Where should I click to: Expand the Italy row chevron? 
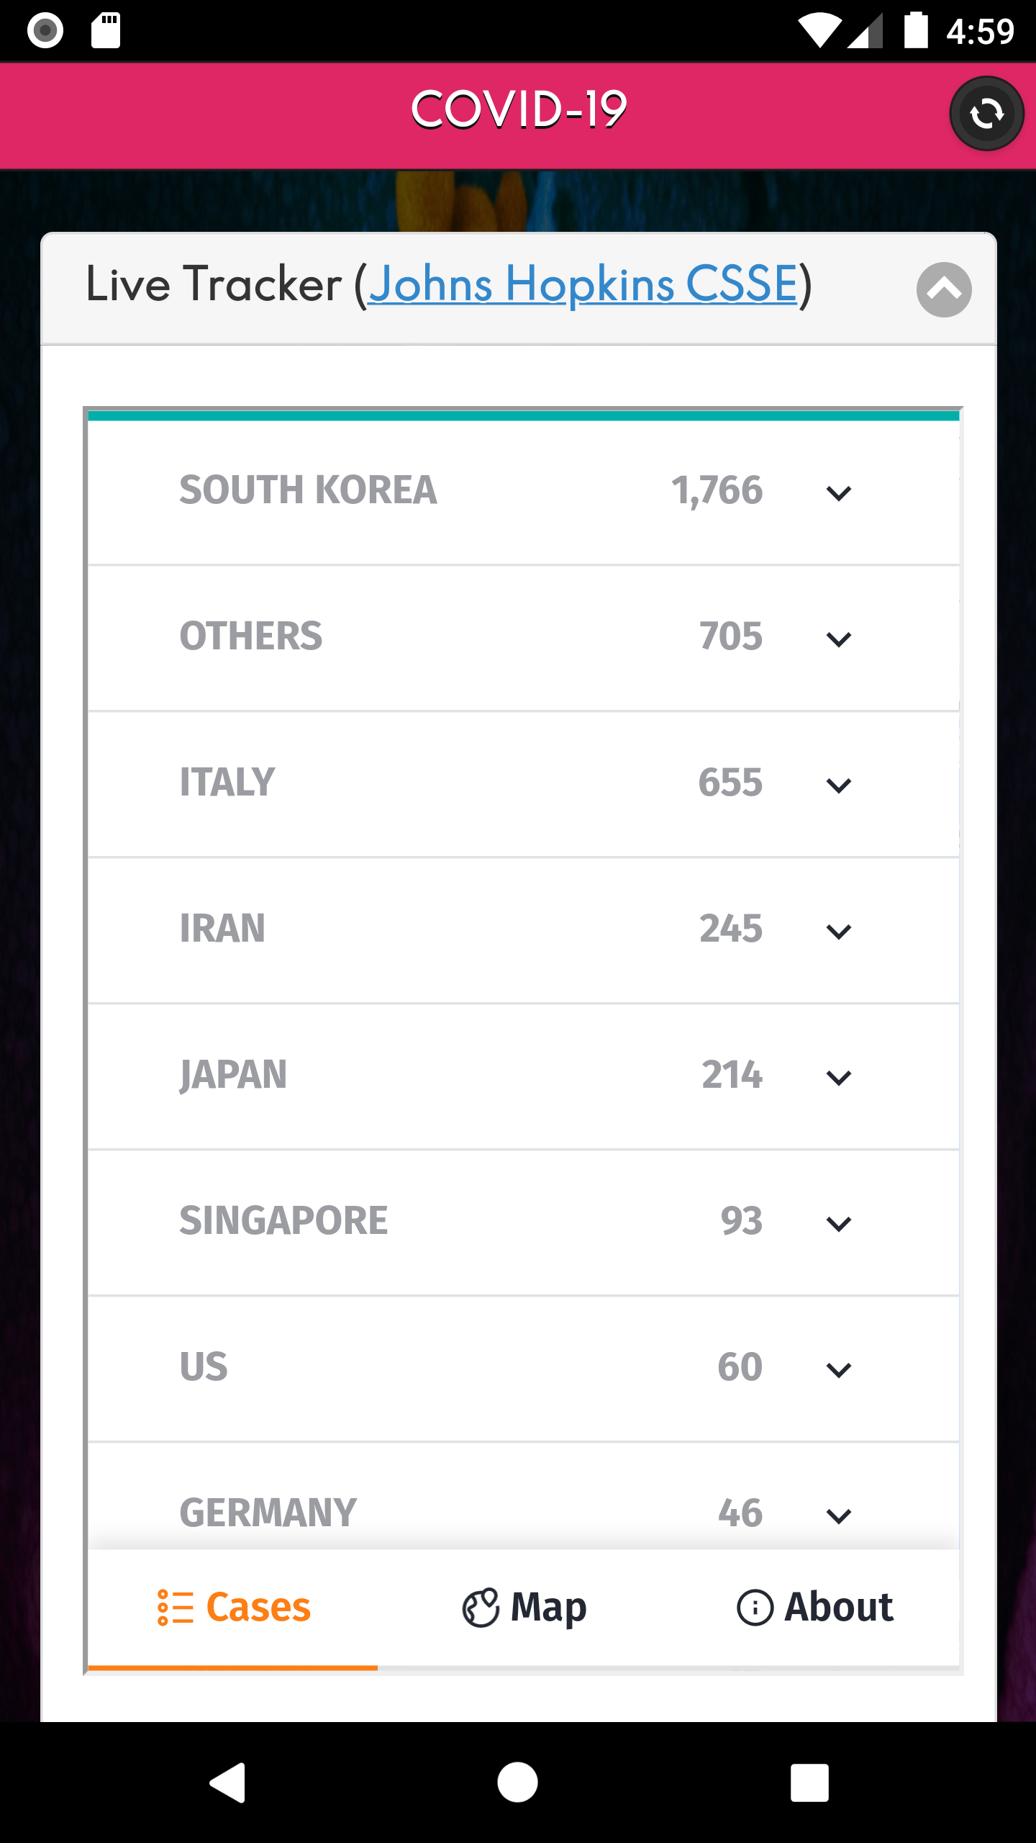(x=839, y=785)
